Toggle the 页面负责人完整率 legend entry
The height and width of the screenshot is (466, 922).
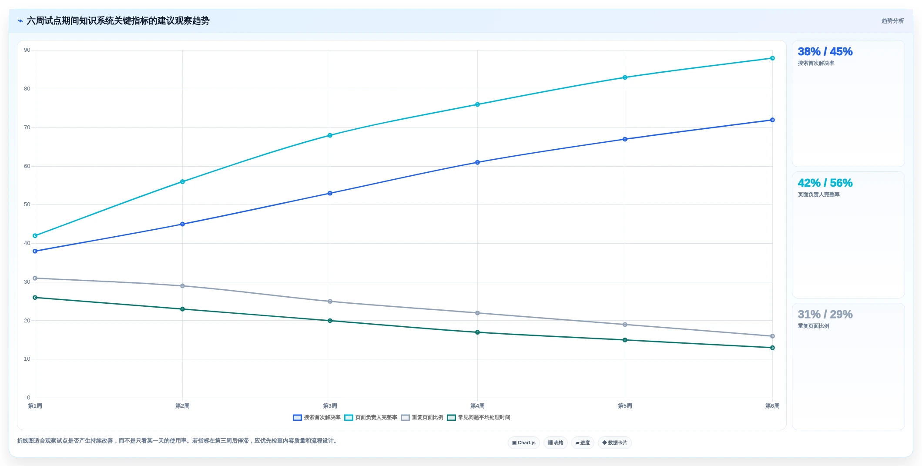(x=371, y=418)
